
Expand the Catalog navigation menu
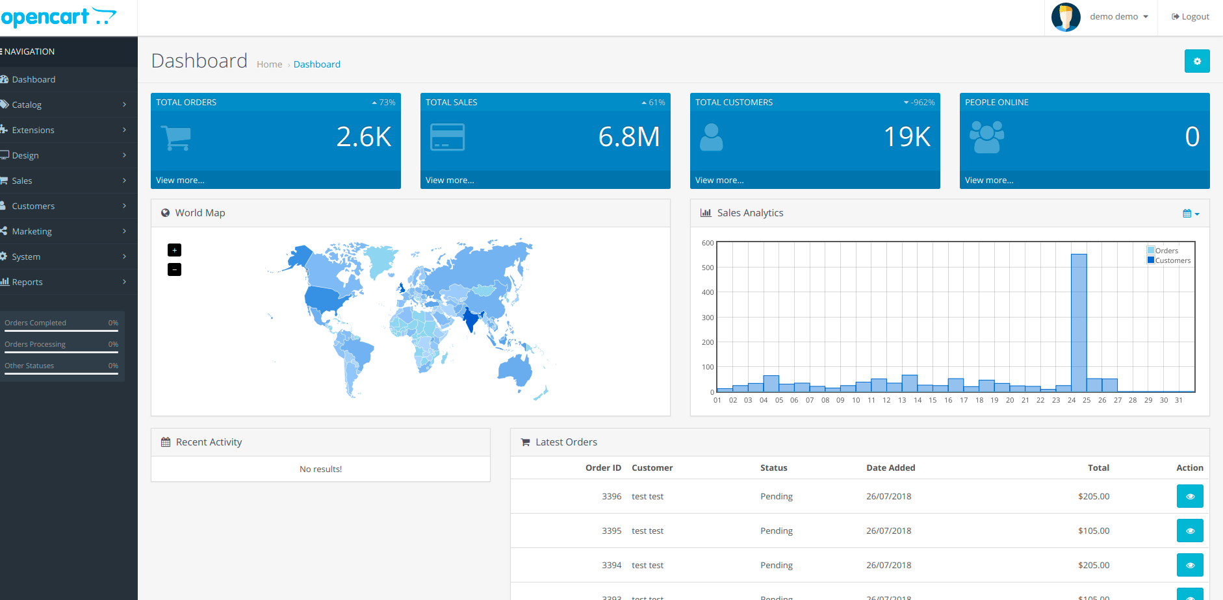click(65, 105)
